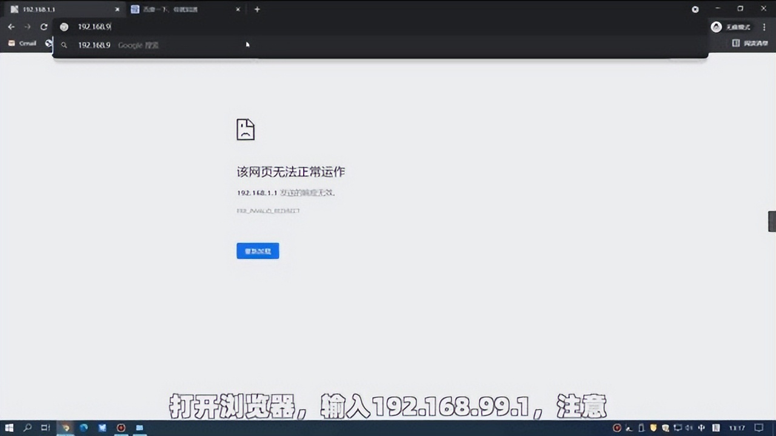Select the 192.168.9 Google search suggestion
Screen dimensions: 776x436
pyautogui.click(x=121, y=45)
